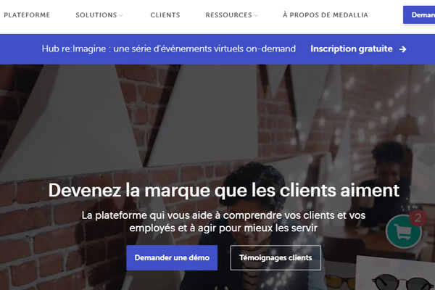Follow the Inscription gratuite link
The width and height of the screenshot is (435, 290).
pyautogui.click(x=352, y=49)
